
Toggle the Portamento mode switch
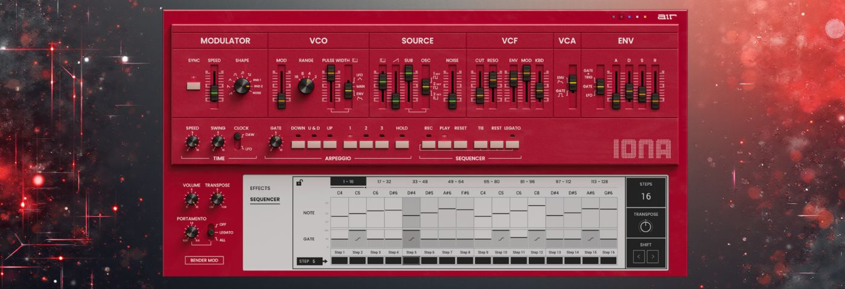pyautogui.click(x=211, y=232)
